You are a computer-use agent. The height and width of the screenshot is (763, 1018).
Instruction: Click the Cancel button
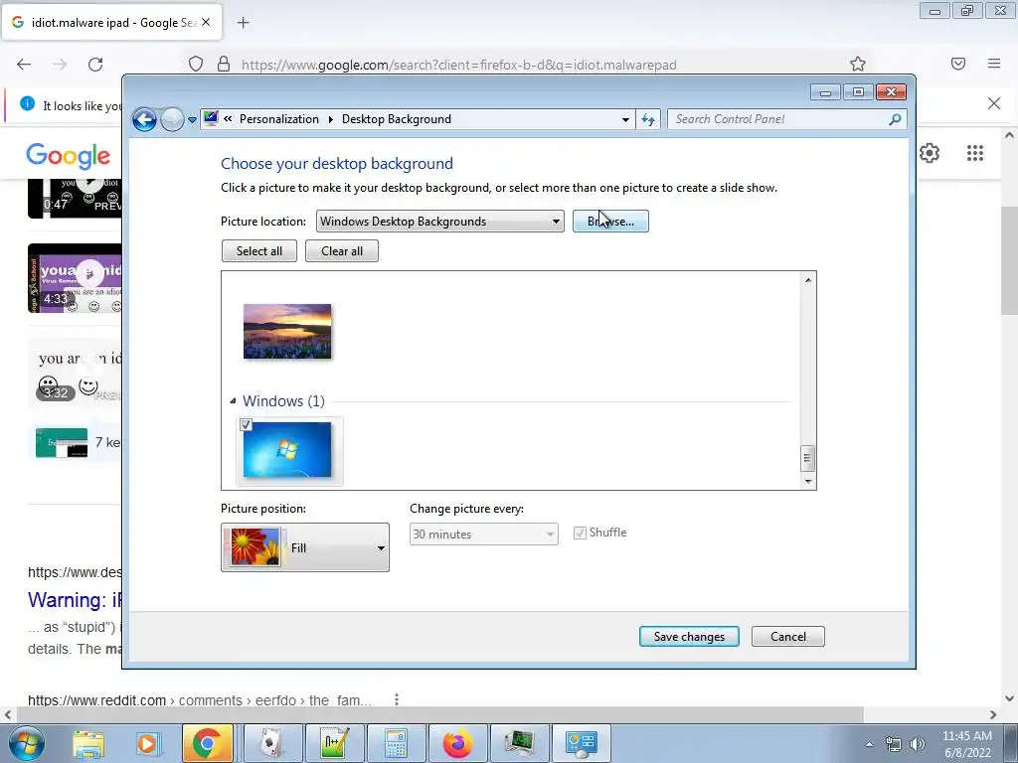point(788,637)
